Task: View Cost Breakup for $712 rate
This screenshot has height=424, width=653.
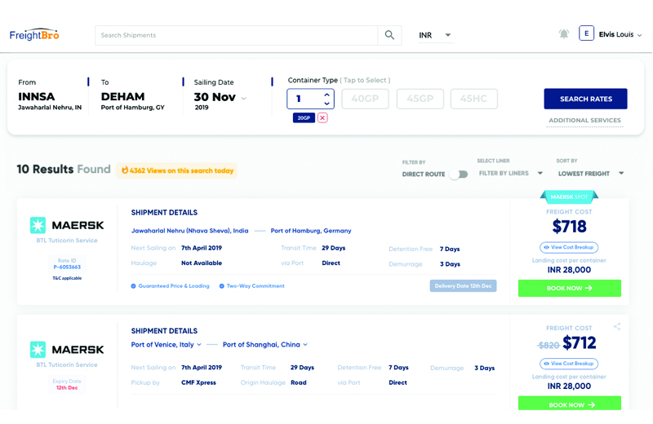Action: coord(569,364)
